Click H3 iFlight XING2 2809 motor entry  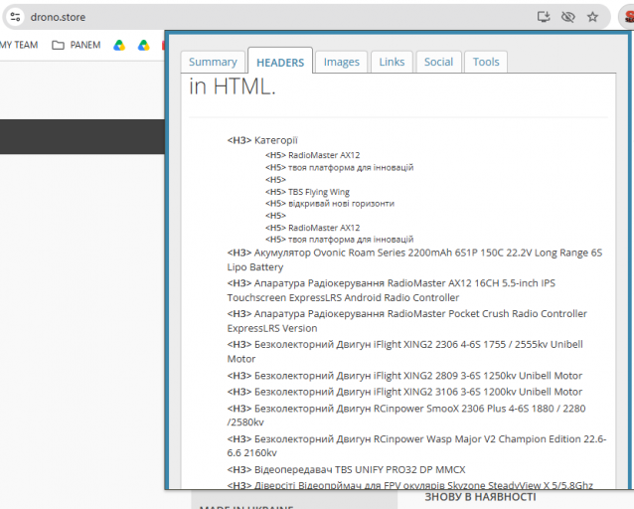tap(404, 376)
